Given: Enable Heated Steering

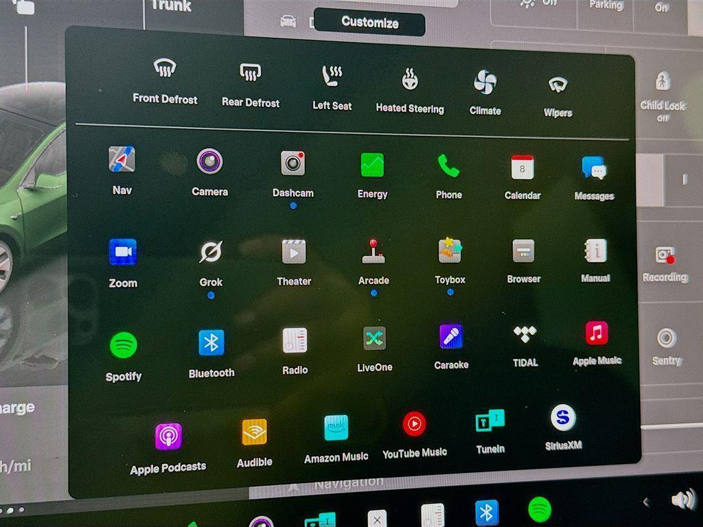Looking at the screenshot, I should pyautogui.click(x=410, y=80).
